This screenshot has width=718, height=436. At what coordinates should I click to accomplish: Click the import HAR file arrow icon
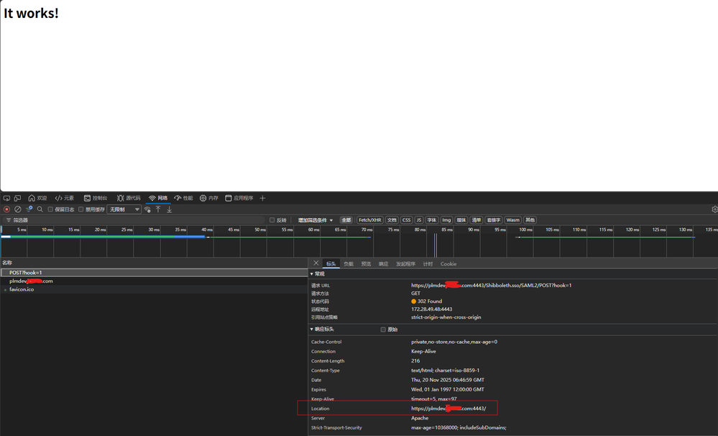coord(158,209)
